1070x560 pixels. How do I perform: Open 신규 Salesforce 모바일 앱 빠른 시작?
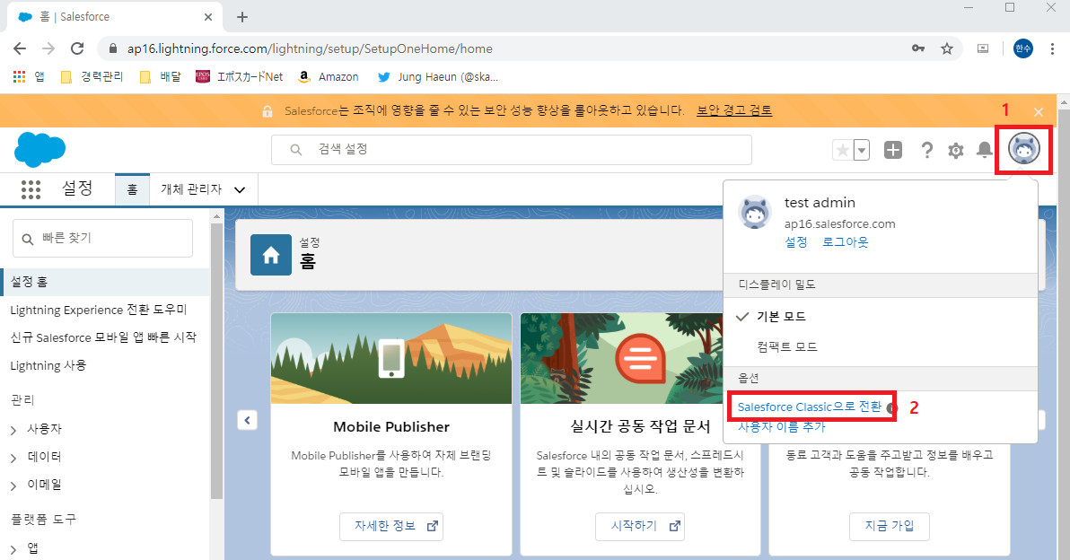click(103, 337)
